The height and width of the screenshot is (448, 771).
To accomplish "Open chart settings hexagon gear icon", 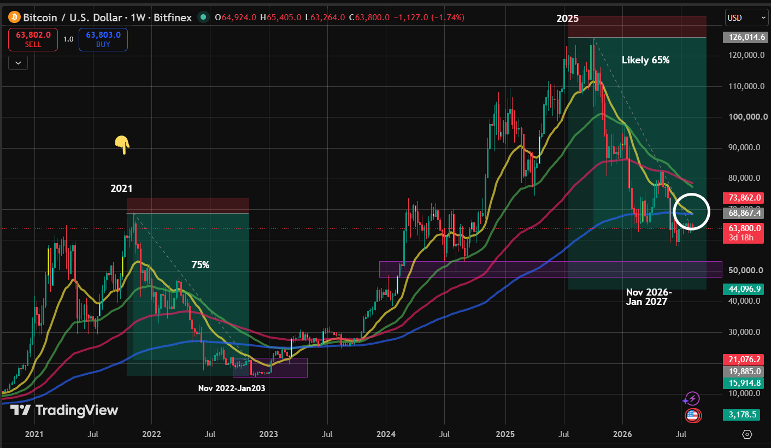I will [747, 434].
